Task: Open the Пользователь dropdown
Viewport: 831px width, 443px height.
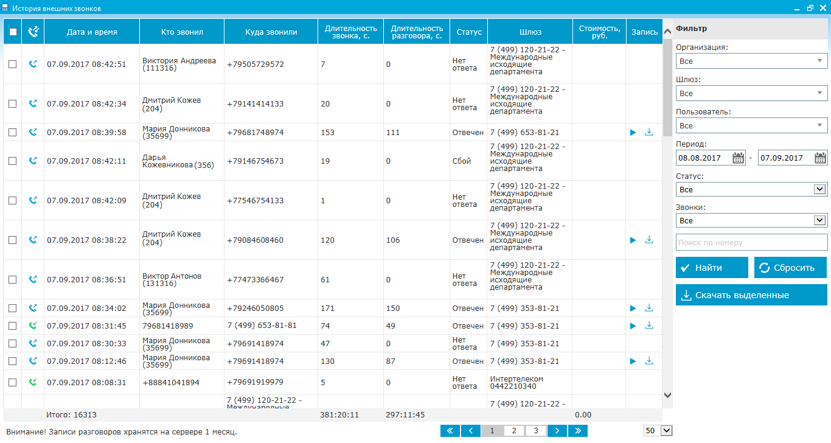Action: coord(751,125)
